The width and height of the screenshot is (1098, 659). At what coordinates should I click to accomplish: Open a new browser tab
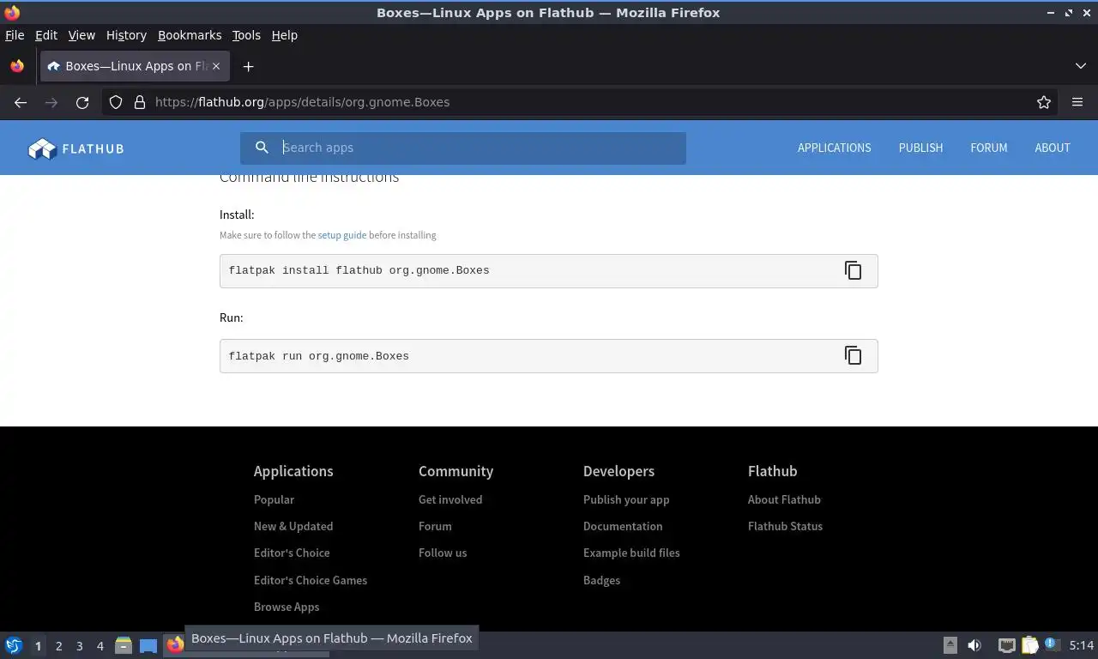[x=248, y=66]
